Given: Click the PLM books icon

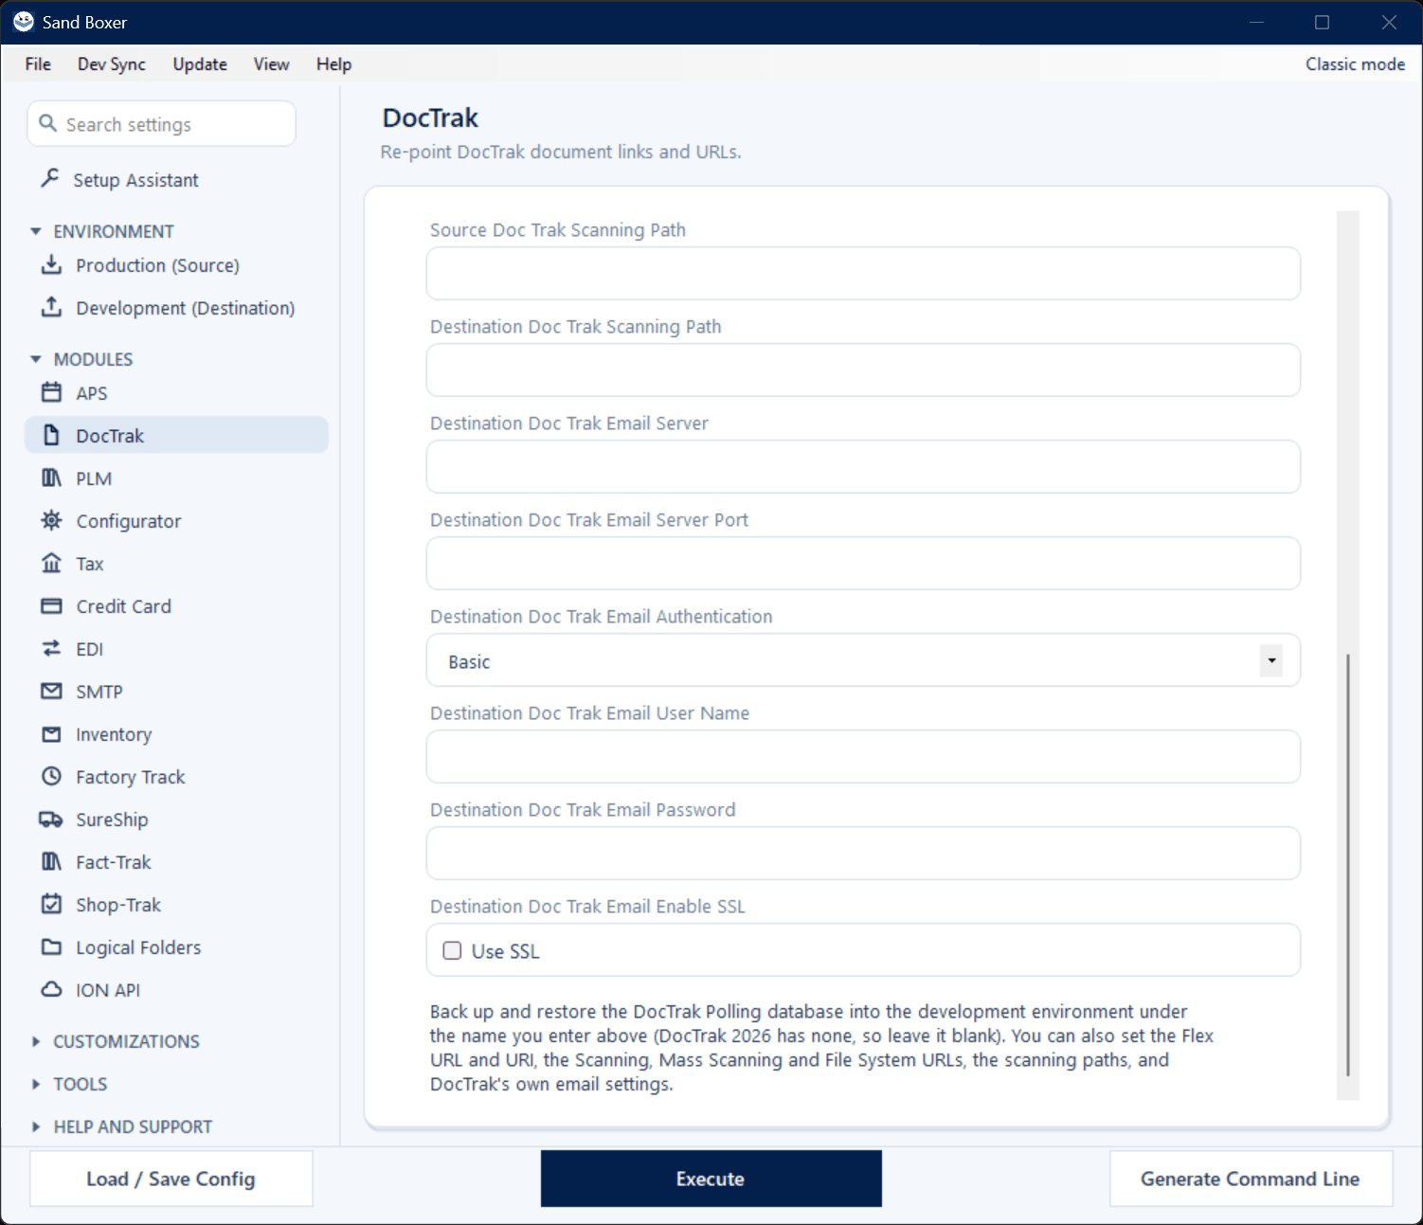Looking at the screenshot, I should pyautogui.click(x=51, y=477).
